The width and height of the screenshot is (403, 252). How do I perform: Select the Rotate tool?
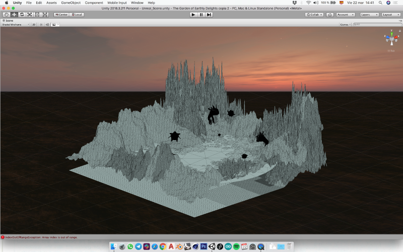tap(22, 14)
